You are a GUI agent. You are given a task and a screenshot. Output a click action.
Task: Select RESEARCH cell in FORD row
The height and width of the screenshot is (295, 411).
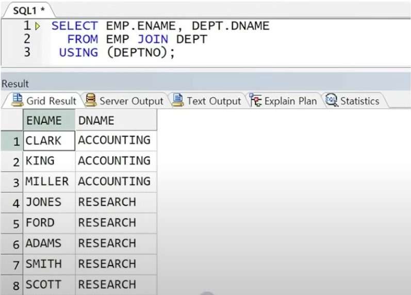[x=116, y=223]
